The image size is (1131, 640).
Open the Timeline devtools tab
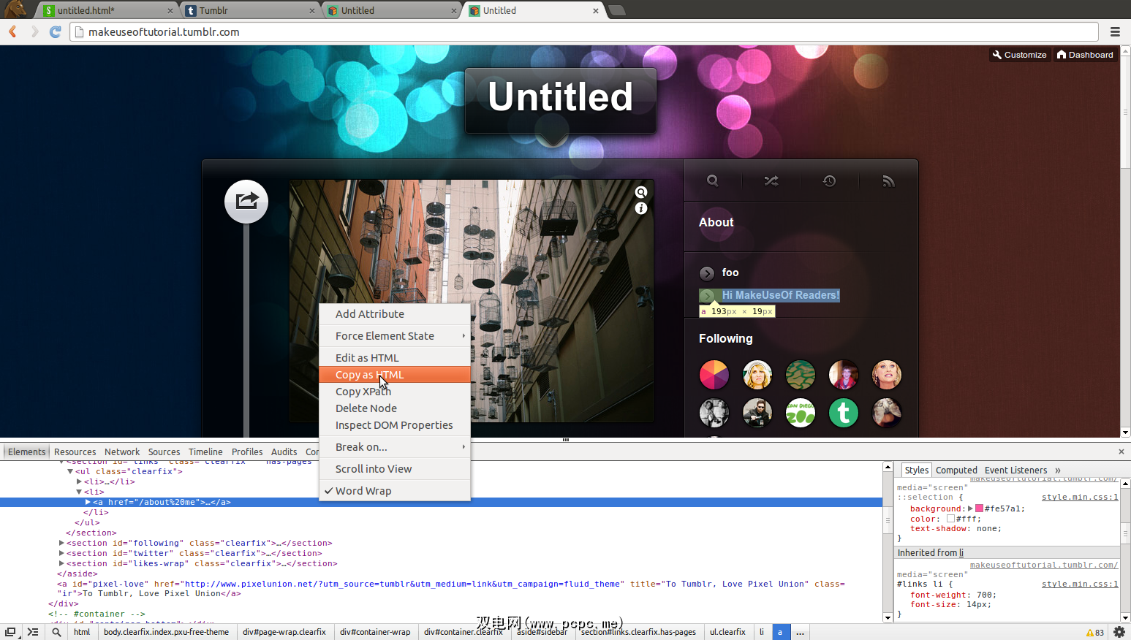pos(205,452)
